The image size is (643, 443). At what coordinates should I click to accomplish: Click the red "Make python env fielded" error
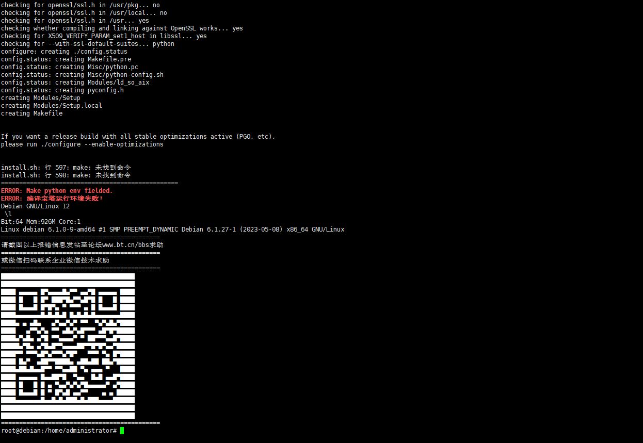tap(57, 191)
